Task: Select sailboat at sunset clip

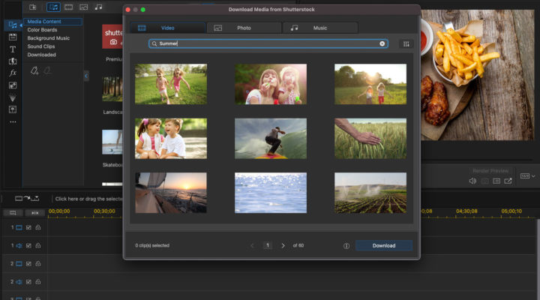Action: [x=171, y=193]
